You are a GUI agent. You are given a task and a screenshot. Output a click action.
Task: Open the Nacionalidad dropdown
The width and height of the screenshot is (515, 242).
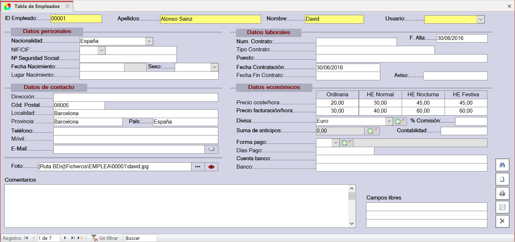click(149, 41)
